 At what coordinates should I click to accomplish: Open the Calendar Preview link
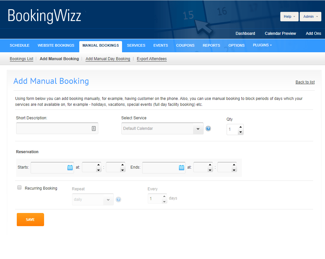pyautogui.click(x=281, y=34)
